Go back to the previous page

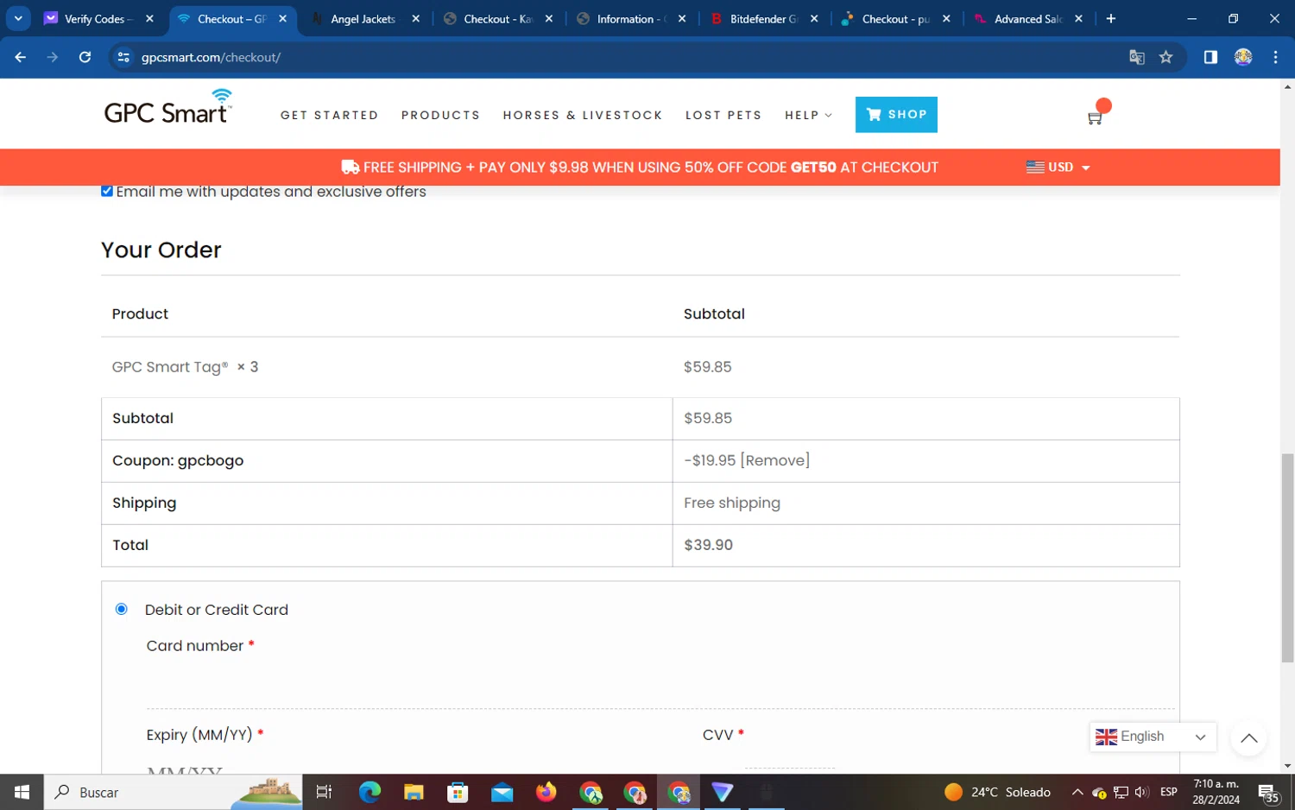pos(21,57)
